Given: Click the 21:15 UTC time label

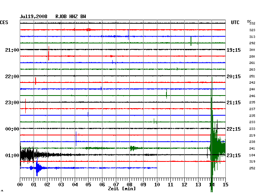Looking at the screenshot, I should [x=234, y=103].
